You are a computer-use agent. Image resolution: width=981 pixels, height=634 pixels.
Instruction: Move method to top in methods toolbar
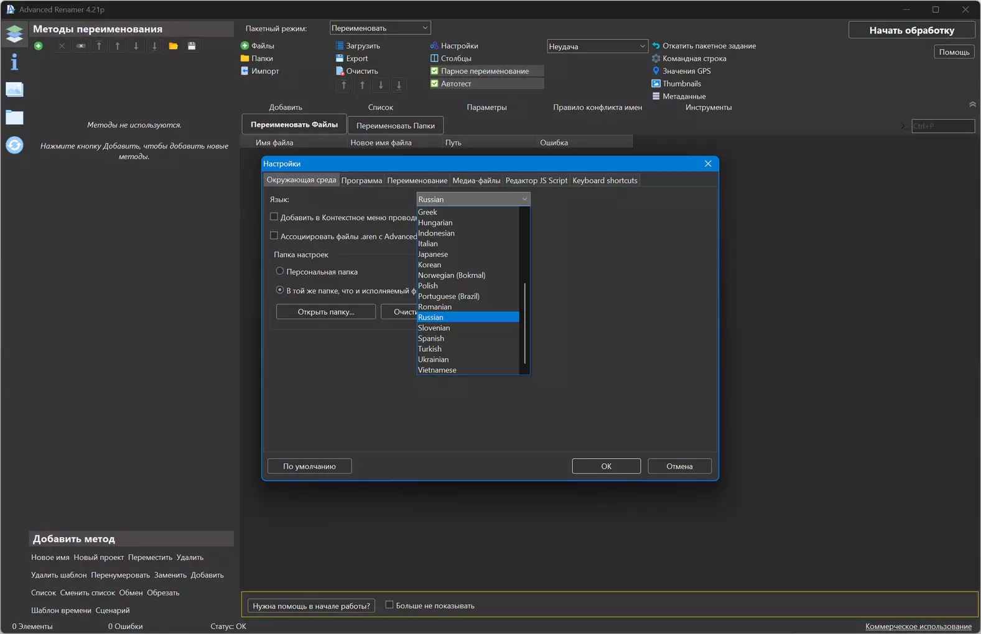(99, 46)
